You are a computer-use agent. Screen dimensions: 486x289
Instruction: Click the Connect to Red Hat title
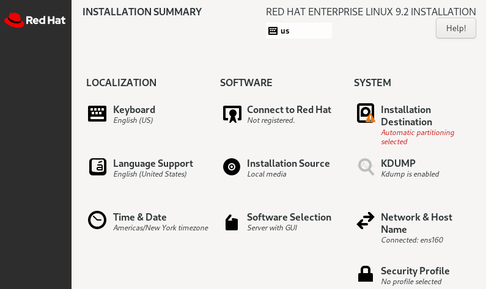pos(289,109)
